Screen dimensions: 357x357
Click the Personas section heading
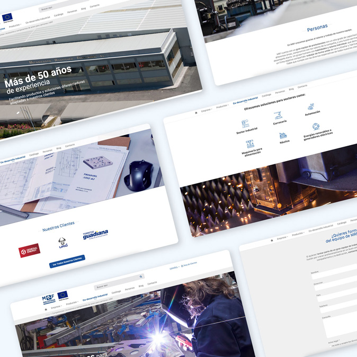pos(317,28)
